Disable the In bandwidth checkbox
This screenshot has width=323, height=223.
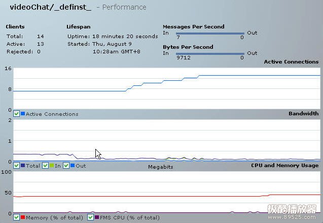click(x=46, y=166)
